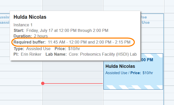This screenshot has width=174, height=105.
Task: Click the empty slot below the reservation
Action: [133, 97]
